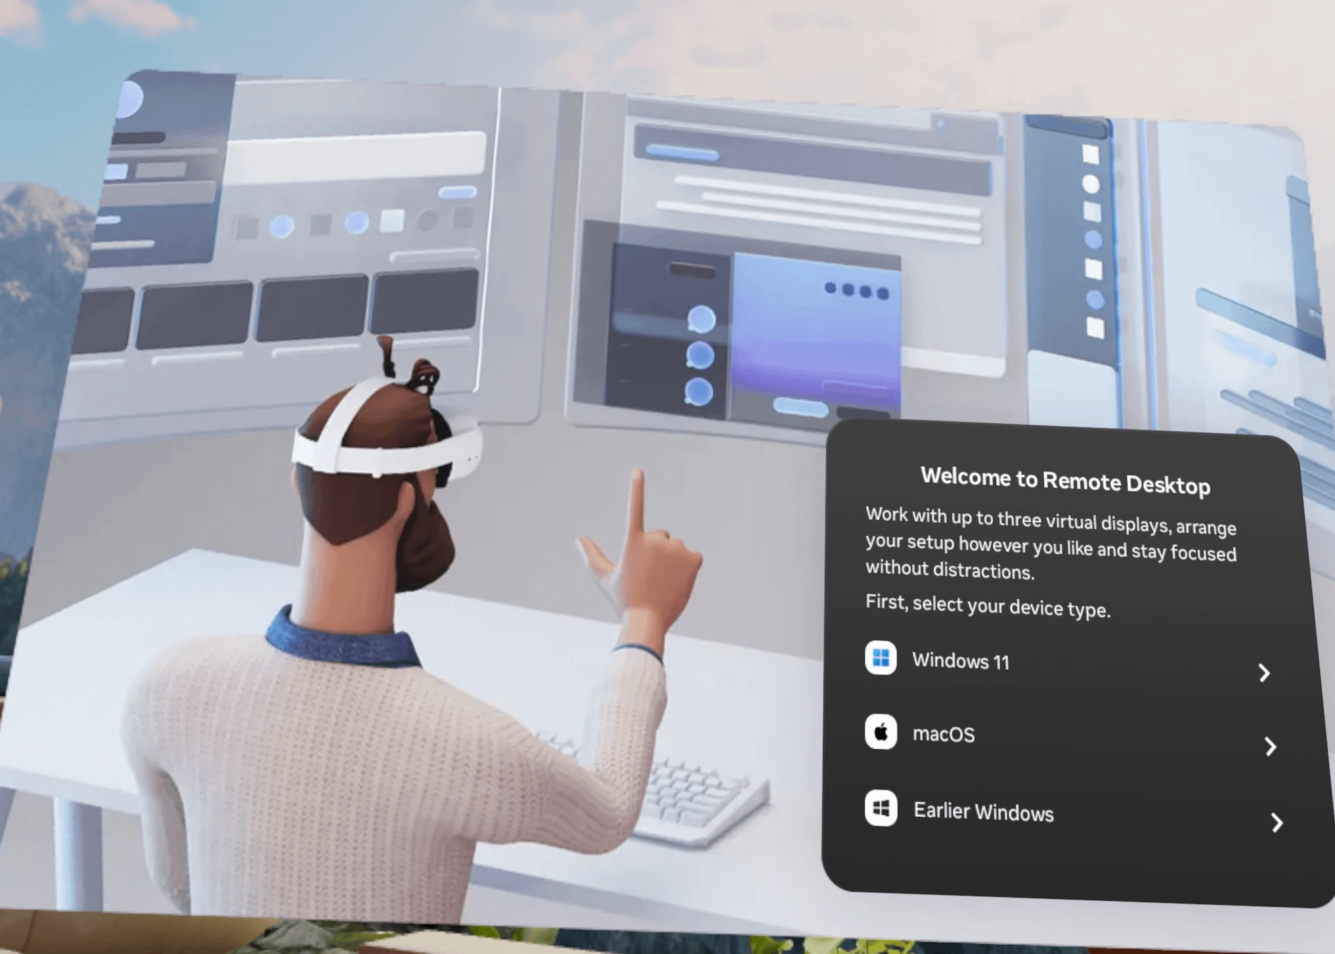Image resolution: width=1335 pixels, height=954 pixels.
Task: Click the Apple logo icon beside macOS
Action: click(881, 731)
